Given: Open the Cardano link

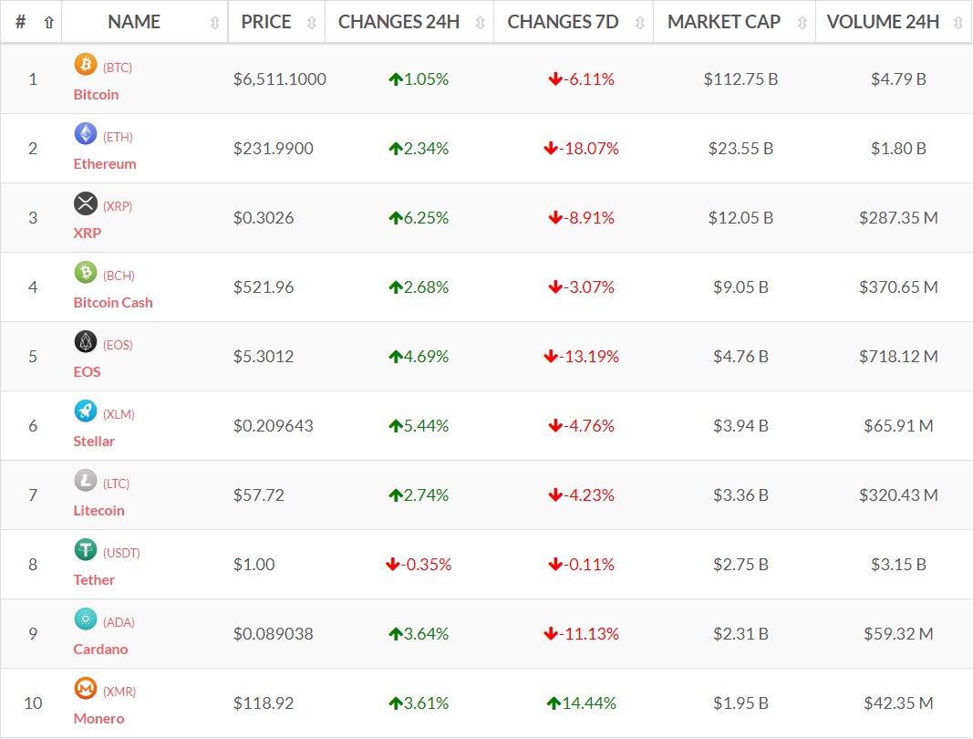Looking at the screenshot, I should coord(100,649).
